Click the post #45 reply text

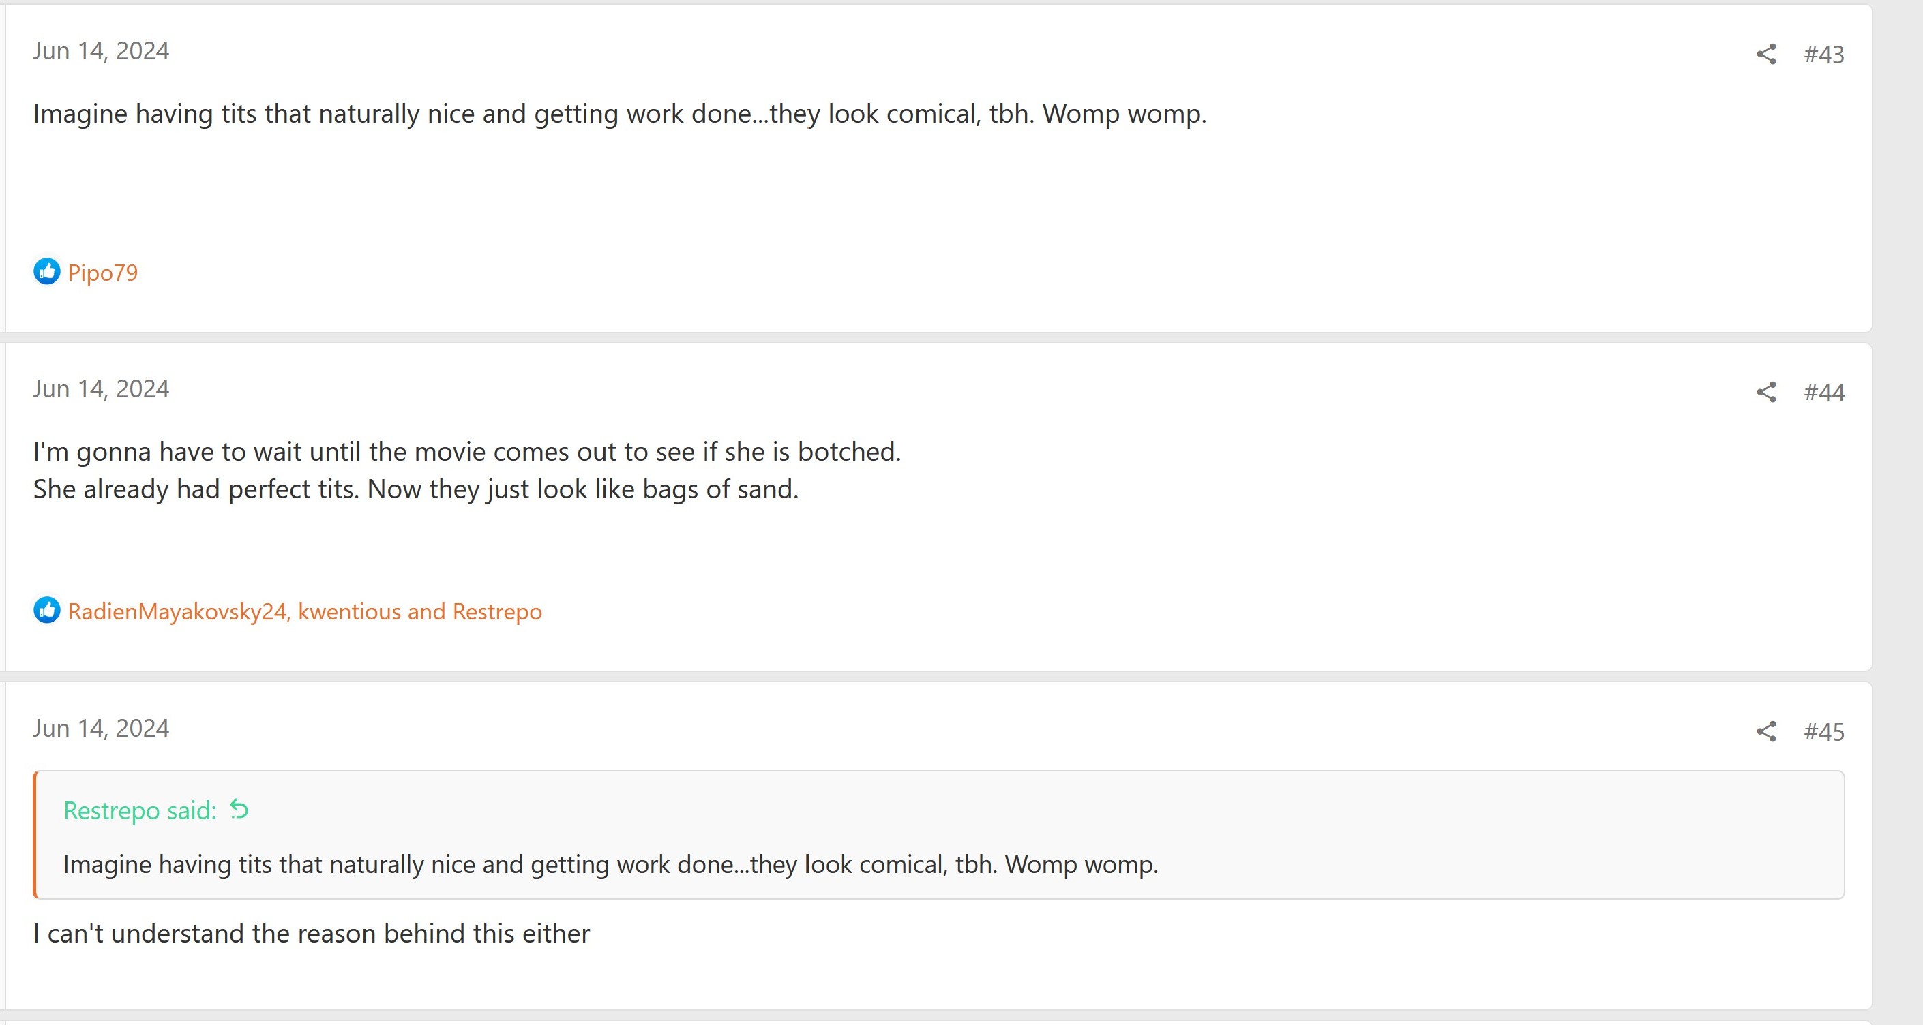[311, 933]
